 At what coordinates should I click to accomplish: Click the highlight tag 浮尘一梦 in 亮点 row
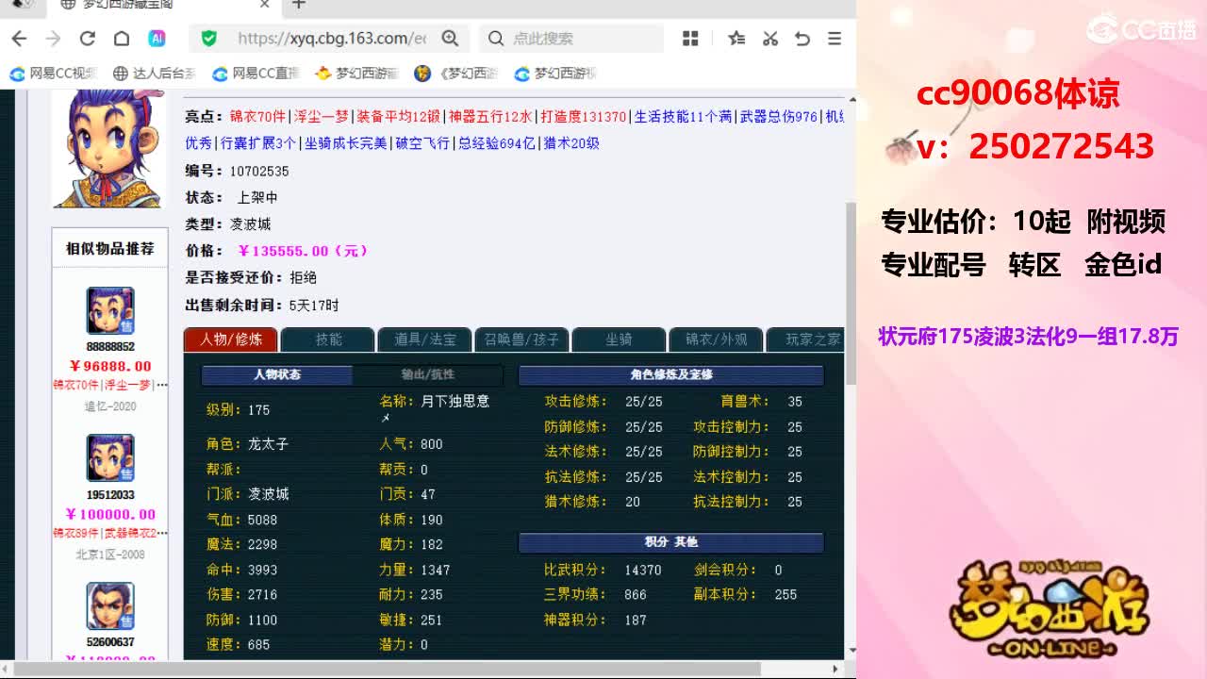click(322, 117)
